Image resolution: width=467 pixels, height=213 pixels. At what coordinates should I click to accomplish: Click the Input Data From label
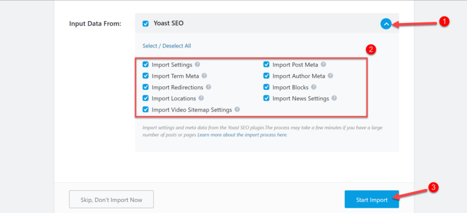tap(95, 23)
